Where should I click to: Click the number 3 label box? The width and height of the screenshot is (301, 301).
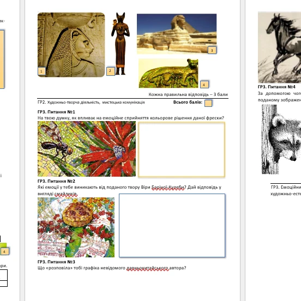(212, 50)
